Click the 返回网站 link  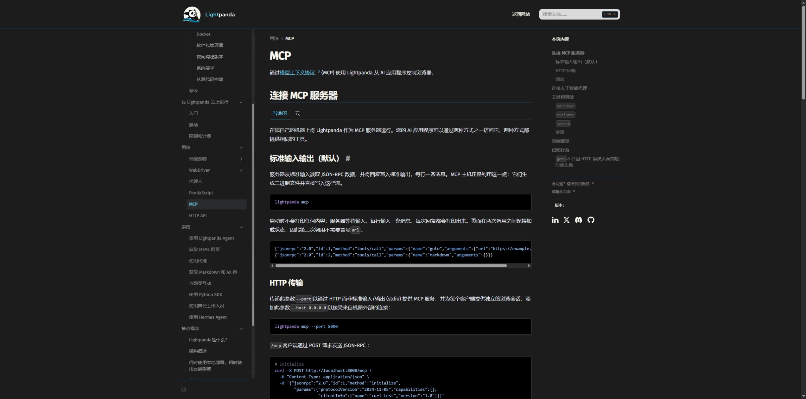pos(521,14)
